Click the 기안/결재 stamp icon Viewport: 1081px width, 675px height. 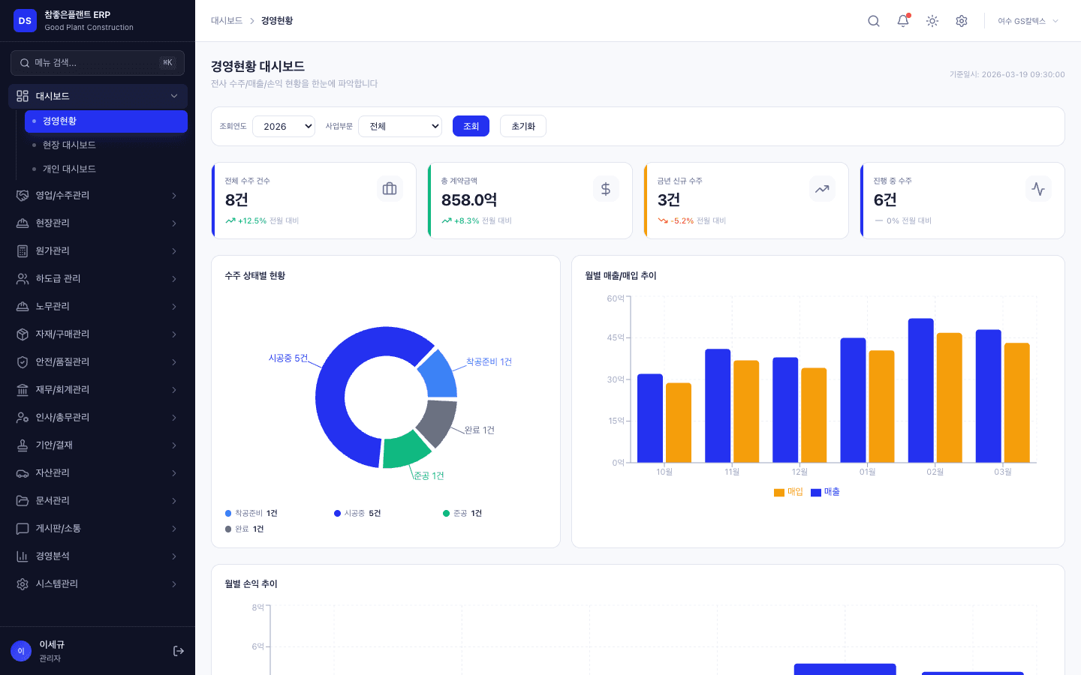pyautogui.click(x=23, y=445)
